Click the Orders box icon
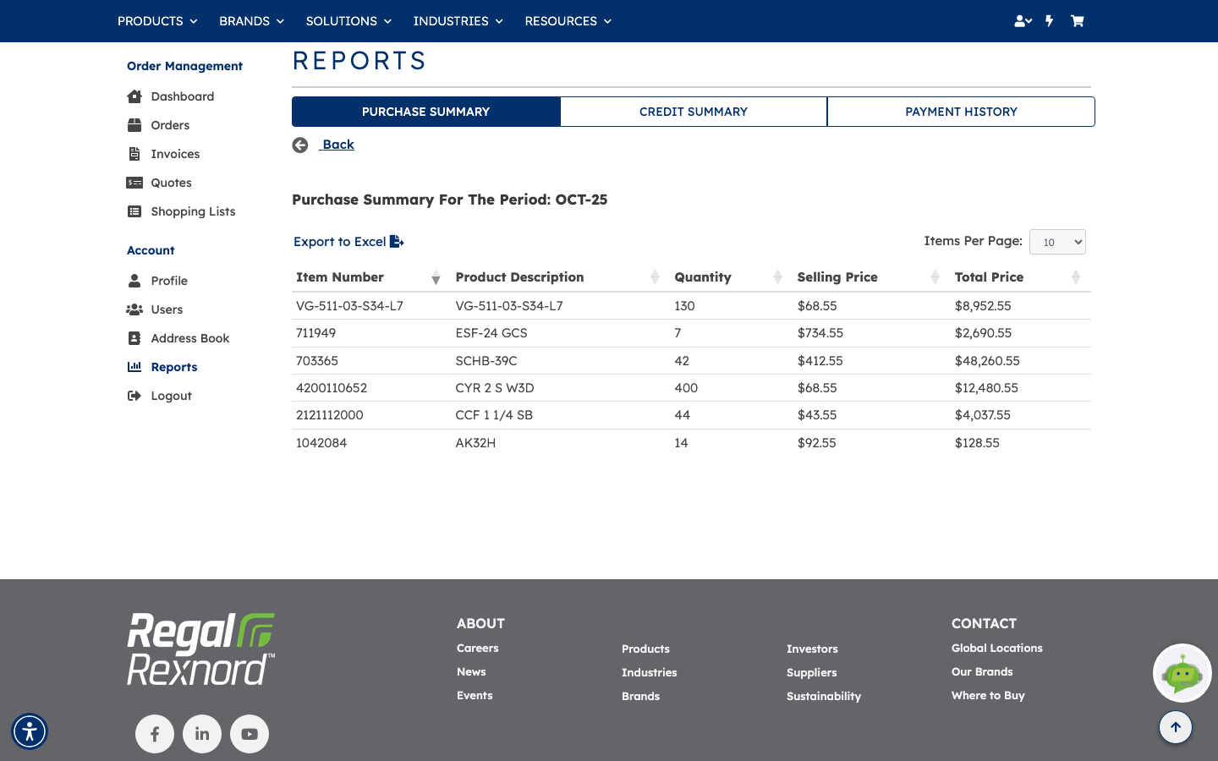This screenshot has height=761, width=1218. pos(134,125)
